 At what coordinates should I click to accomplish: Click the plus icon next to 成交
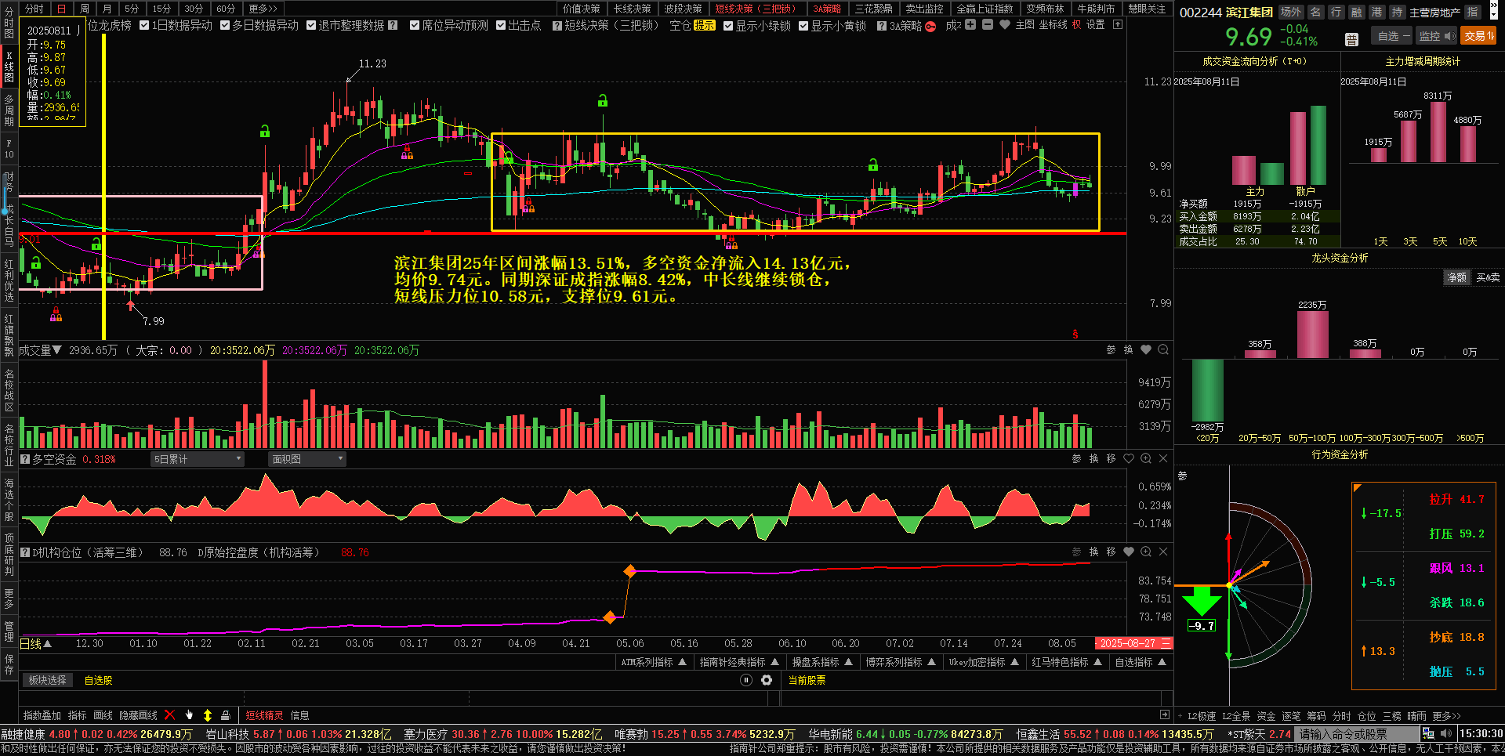[970, 25]
